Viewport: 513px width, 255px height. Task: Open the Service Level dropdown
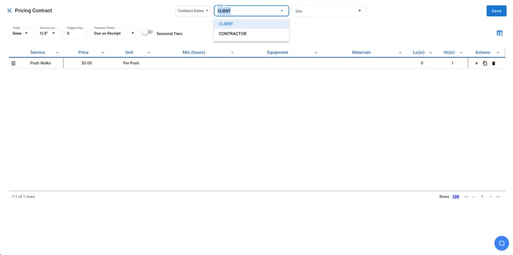[x=48, y=33]
